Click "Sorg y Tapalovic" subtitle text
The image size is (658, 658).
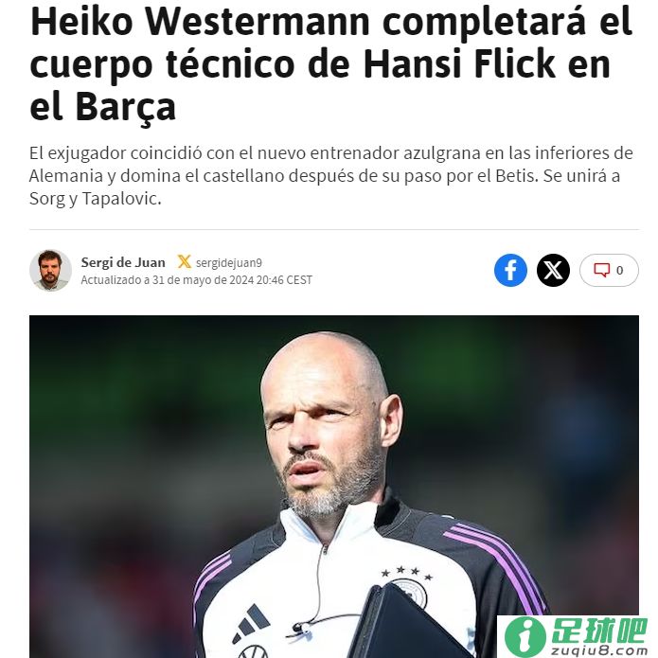[96, 199]
